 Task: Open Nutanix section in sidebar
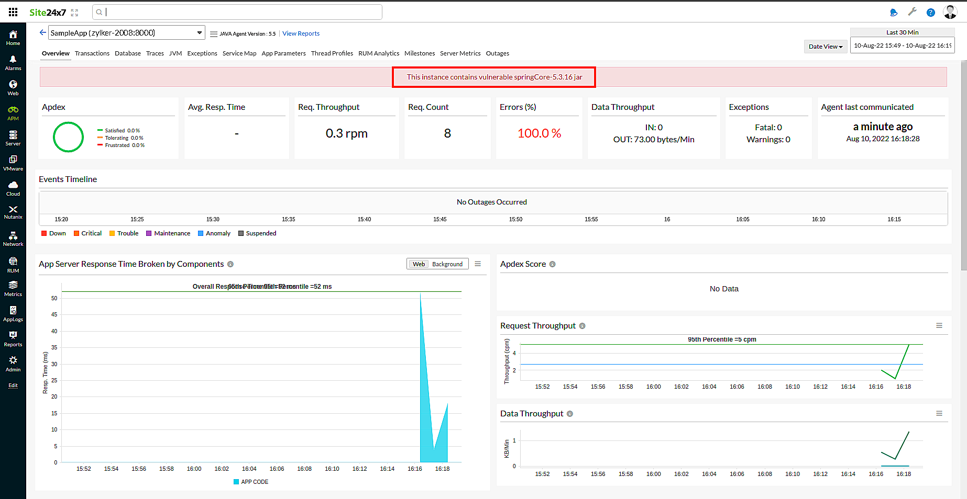coord(13,212)
